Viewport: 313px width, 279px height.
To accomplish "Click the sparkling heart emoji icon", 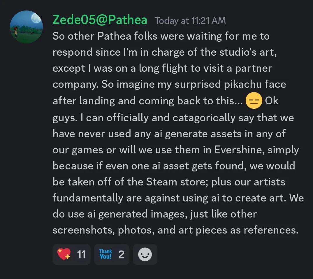I will [x=64, y=255].
